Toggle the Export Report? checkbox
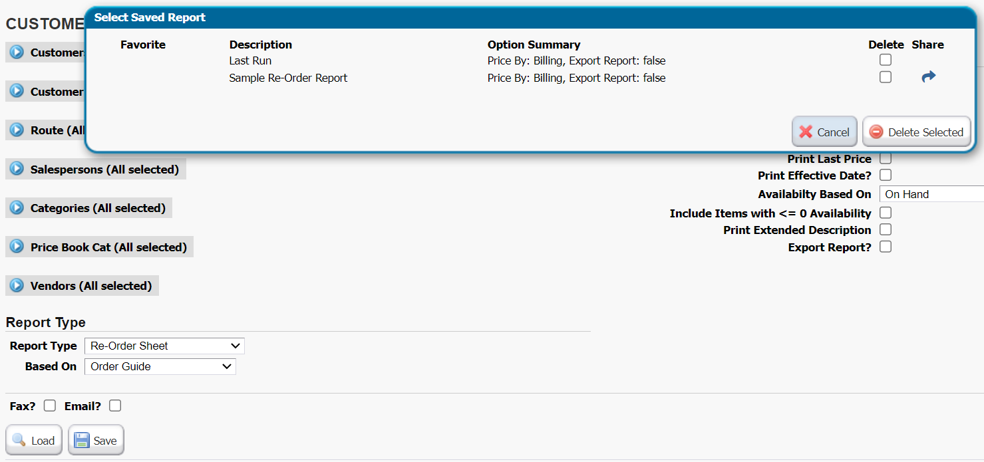The image size is (984, 462). (x=886, y=247)
